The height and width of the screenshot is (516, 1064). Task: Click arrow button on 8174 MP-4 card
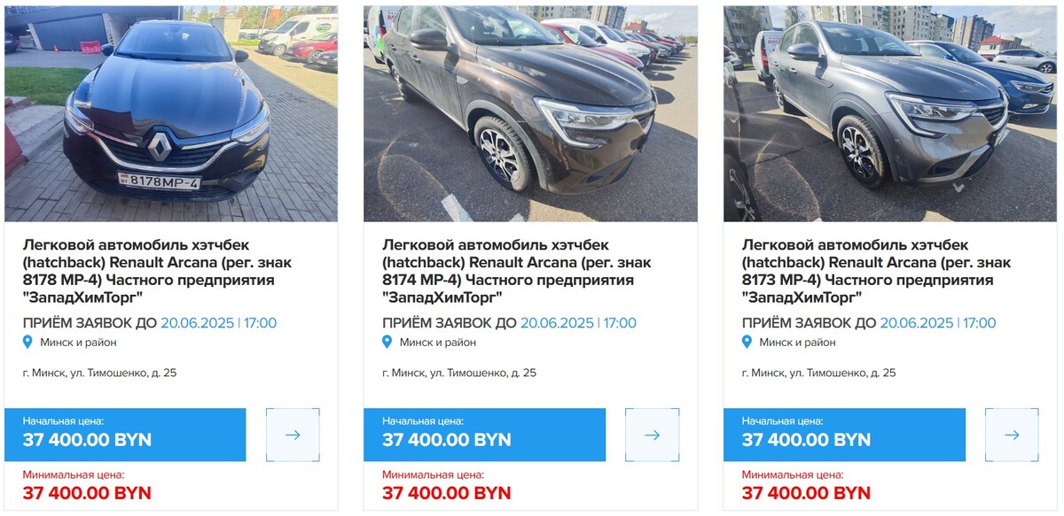(x=652, y=435)
